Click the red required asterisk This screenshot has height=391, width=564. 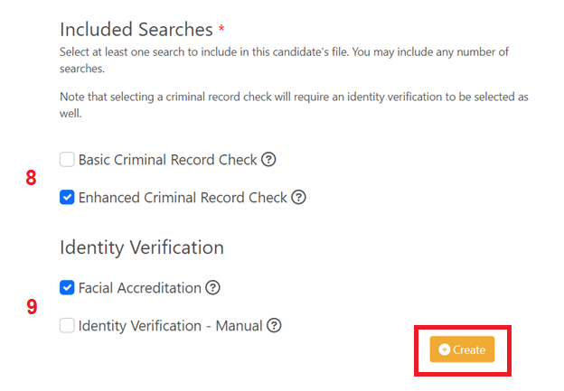click(221, 28)
